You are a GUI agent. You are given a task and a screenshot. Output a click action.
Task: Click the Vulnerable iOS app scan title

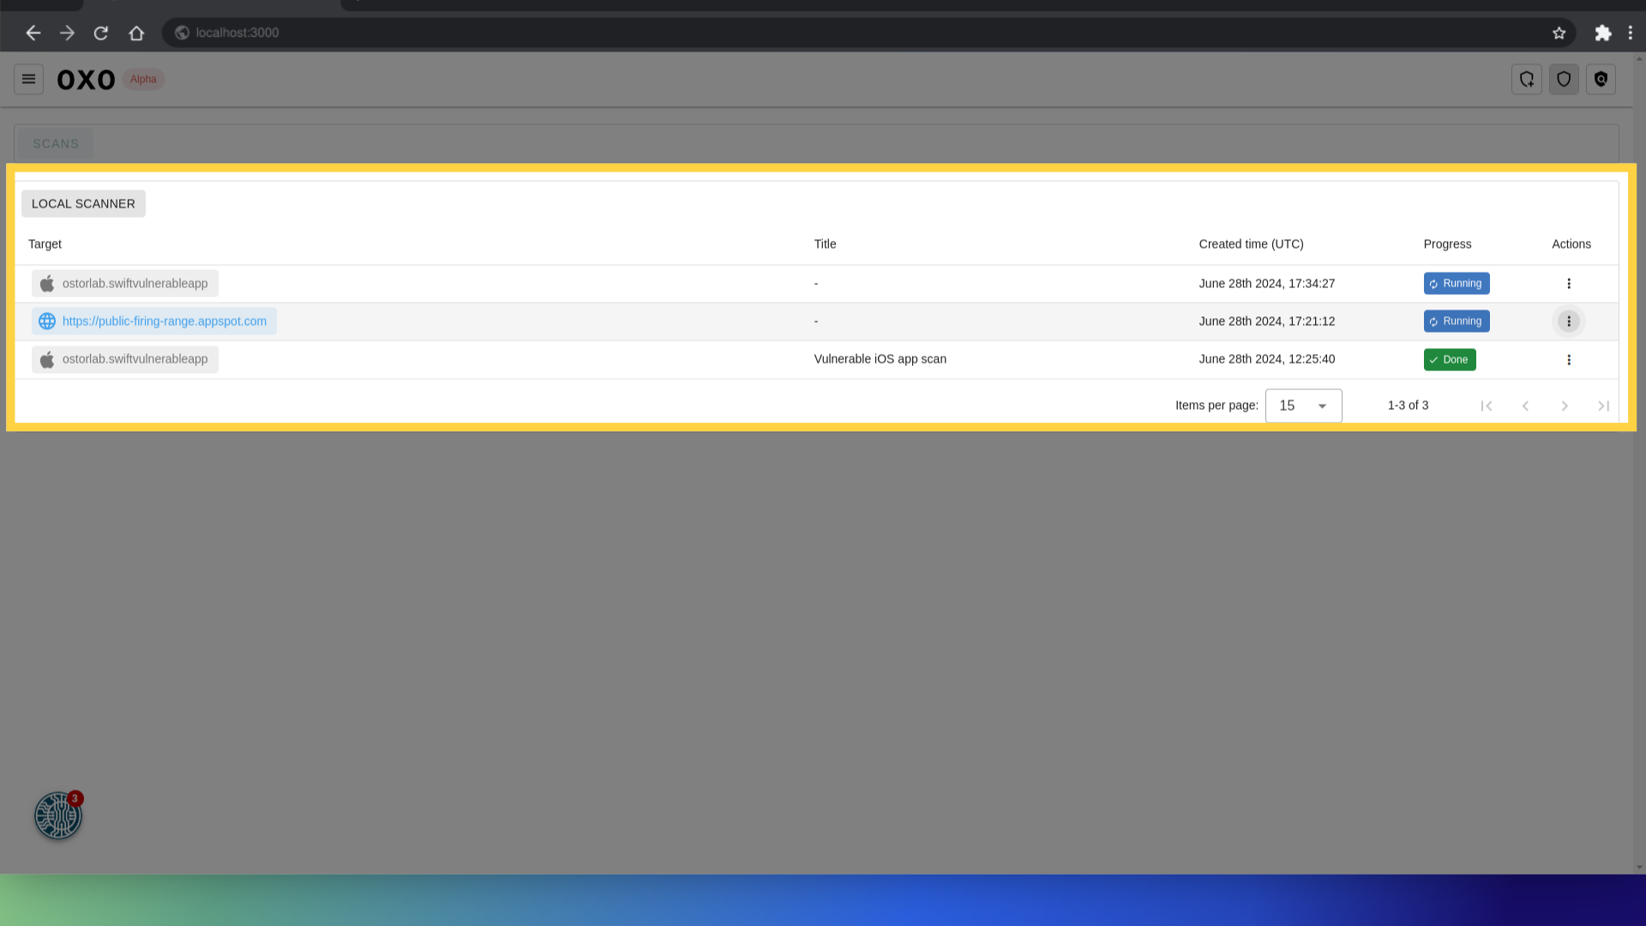pyautogui.click(x=880, y=358)
